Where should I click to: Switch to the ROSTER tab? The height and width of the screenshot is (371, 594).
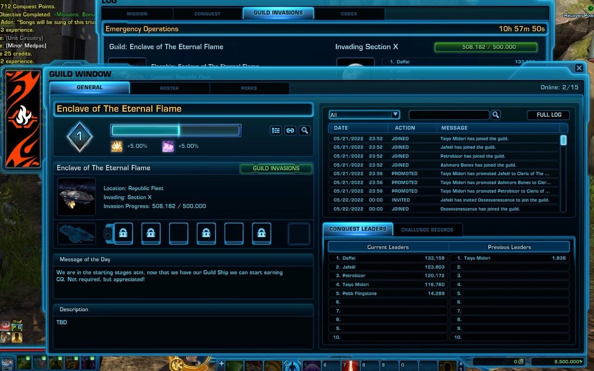(169, 88)
